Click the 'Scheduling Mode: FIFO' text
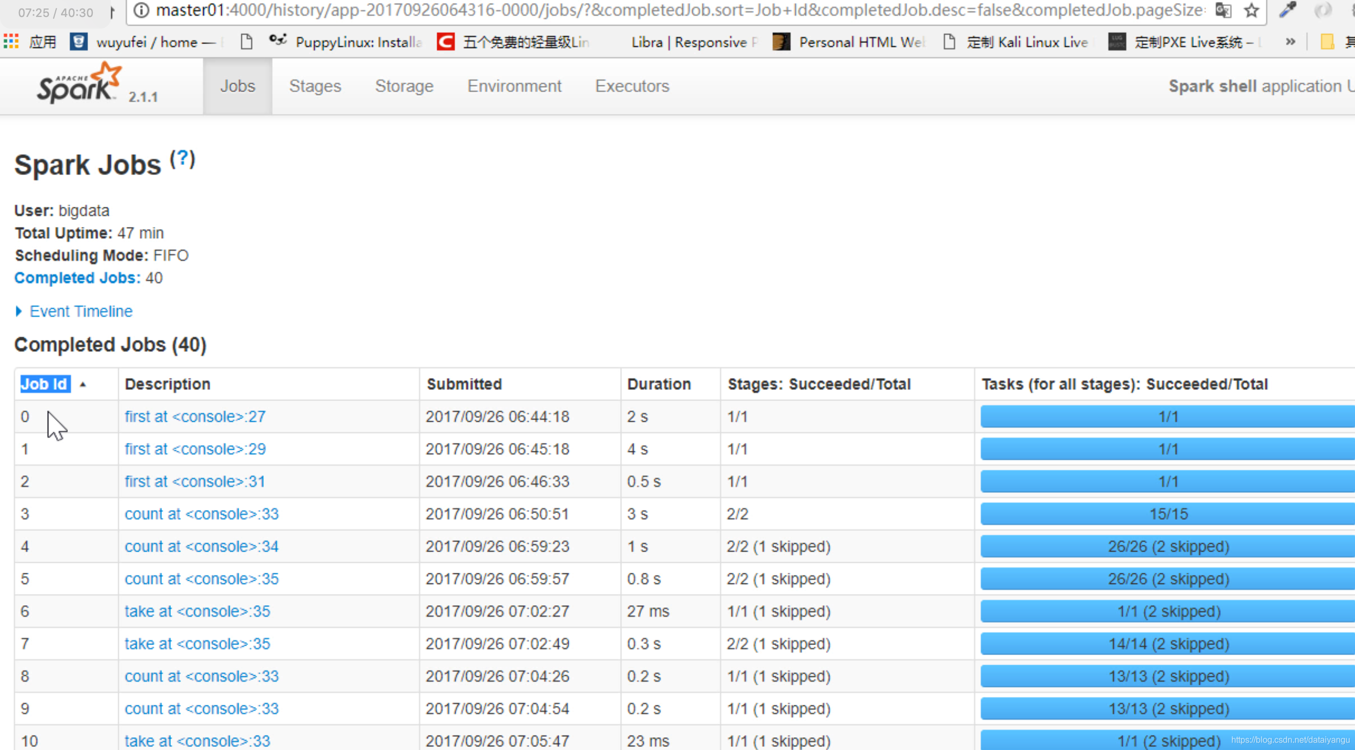The image size is (1355, 750). (101, 256)
